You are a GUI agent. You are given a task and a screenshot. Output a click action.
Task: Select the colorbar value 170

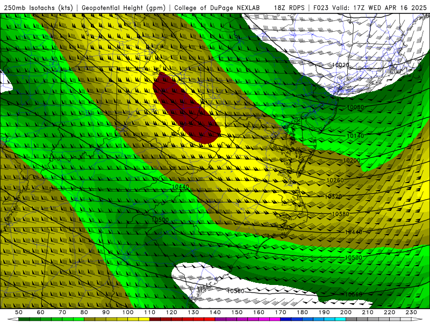click(x=281, y=312)
